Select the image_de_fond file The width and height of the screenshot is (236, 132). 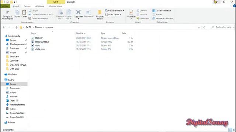pyautogui.click(x=42, y=42)
